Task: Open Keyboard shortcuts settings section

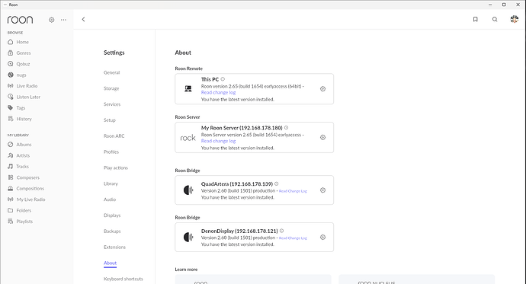Action: pos(123,279)
